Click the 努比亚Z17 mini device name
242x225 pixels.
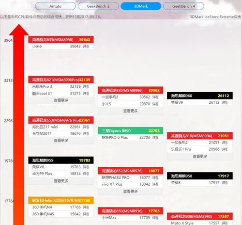click(x=45, y=127)
